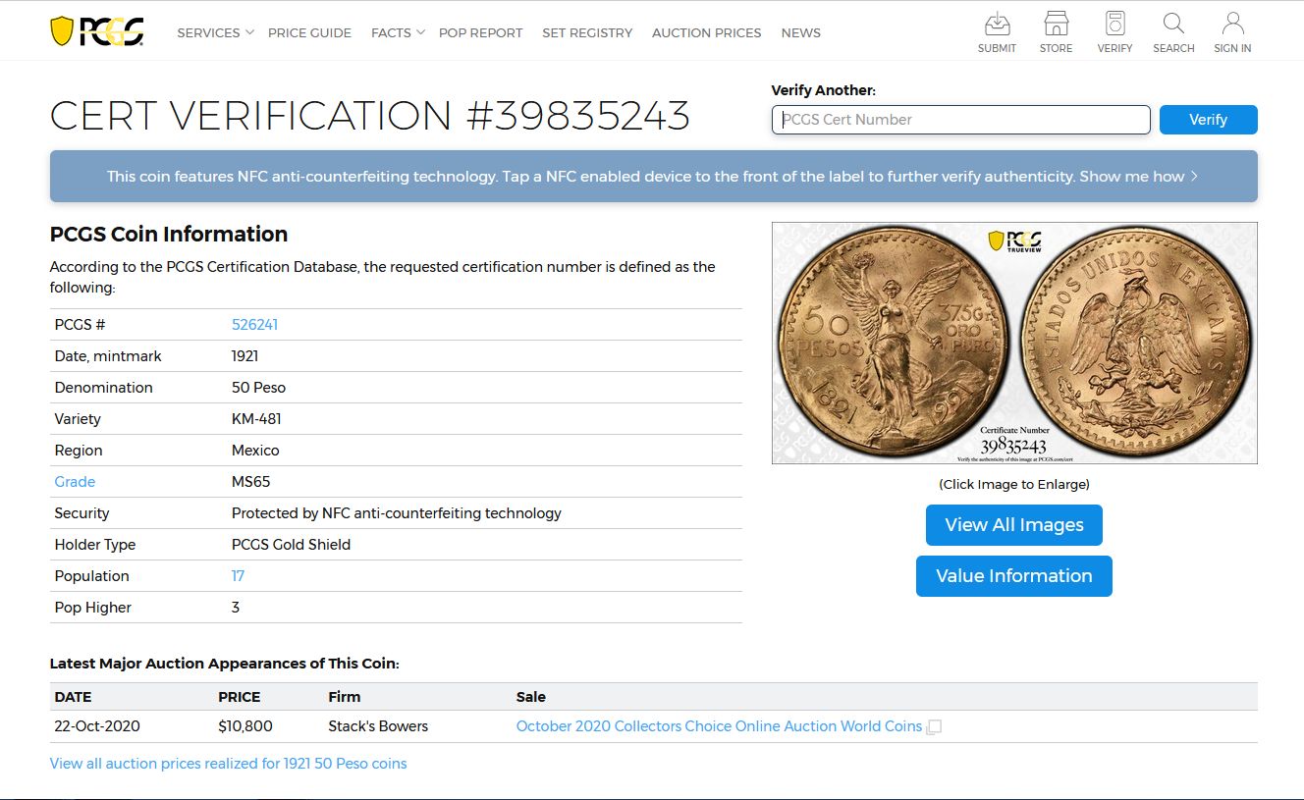Select the 50 Peso denomination value
1304x800 pixels.
[x=258, y=388]
